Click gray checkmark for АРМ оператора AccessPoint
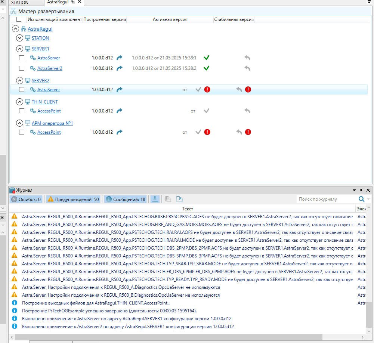Viewport: 374px width, 343px height. (198, 132)
